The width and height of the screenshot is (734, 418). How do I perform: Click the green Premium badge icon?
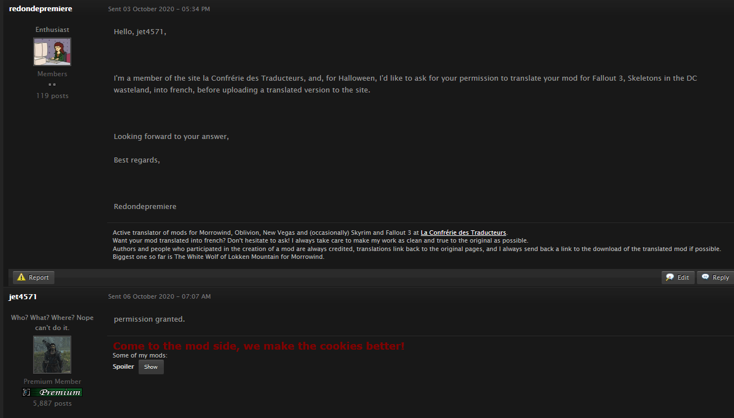coord(52,392)
